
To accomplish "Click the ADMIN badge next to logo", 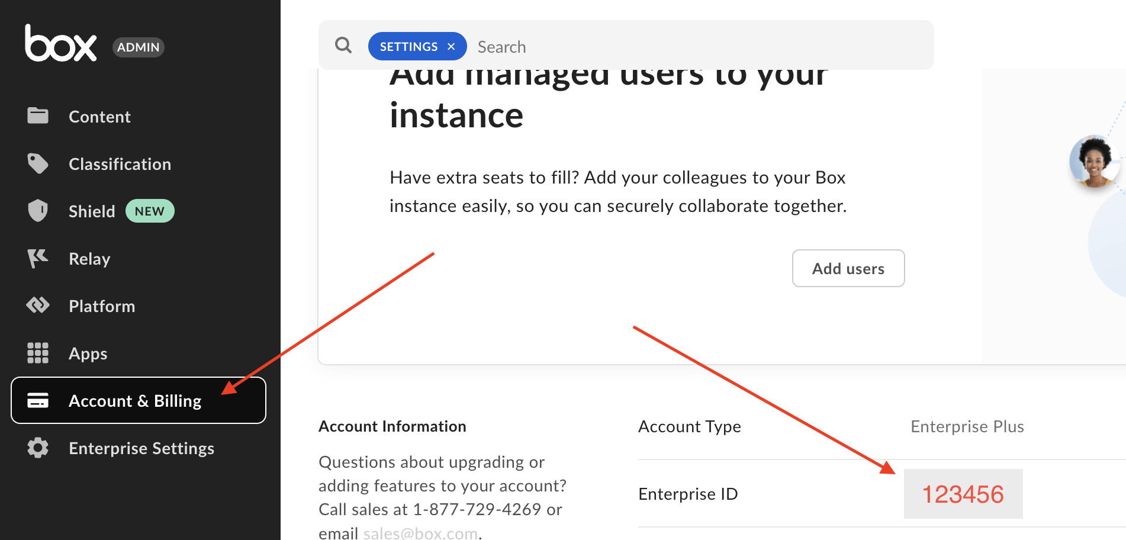I will (138, 47).
